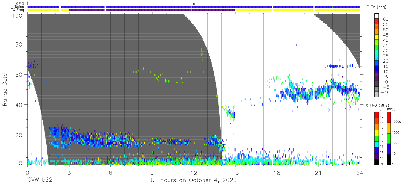Screen dimensions: 405x187
Task: Click the '20' range gate tick label
Action: point(19,135)
